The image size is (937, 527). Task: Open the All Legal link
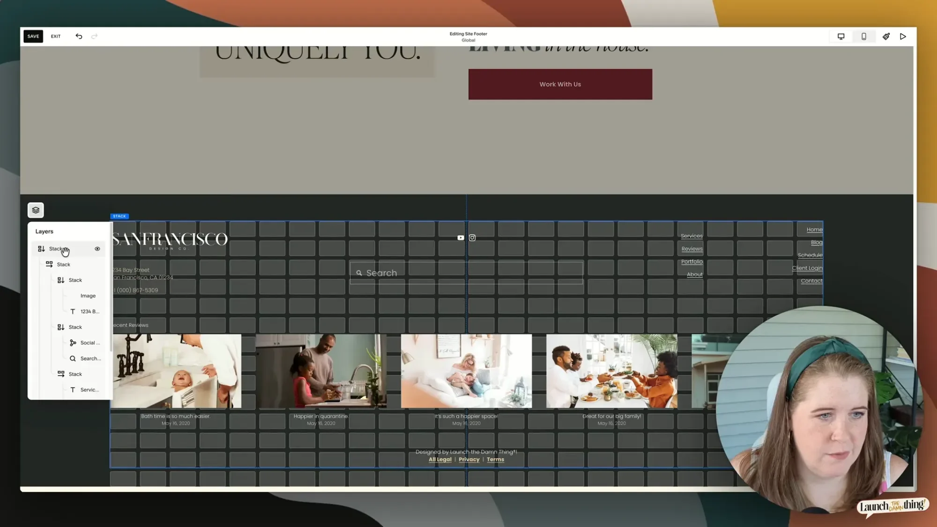tap(440, 460)
